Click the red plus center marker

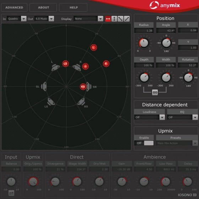85,66
